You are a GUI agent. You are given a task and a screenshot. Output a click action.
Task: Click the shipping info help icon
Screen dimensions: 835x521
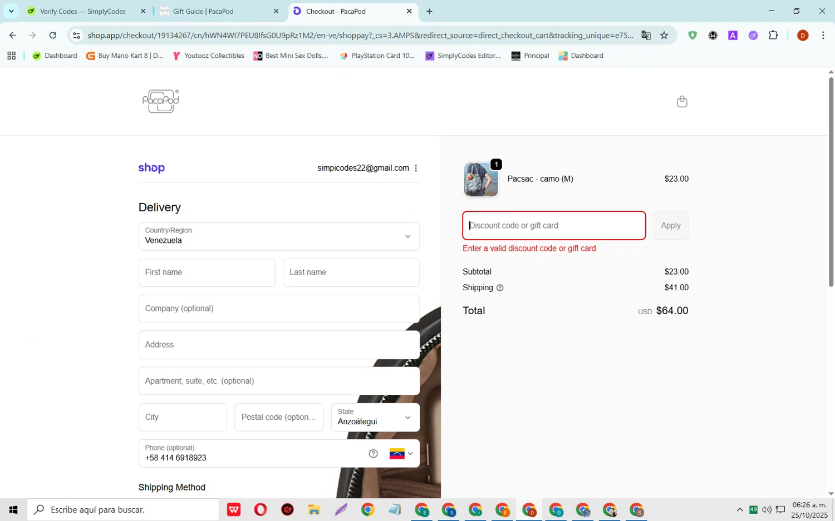coord(500,288)
